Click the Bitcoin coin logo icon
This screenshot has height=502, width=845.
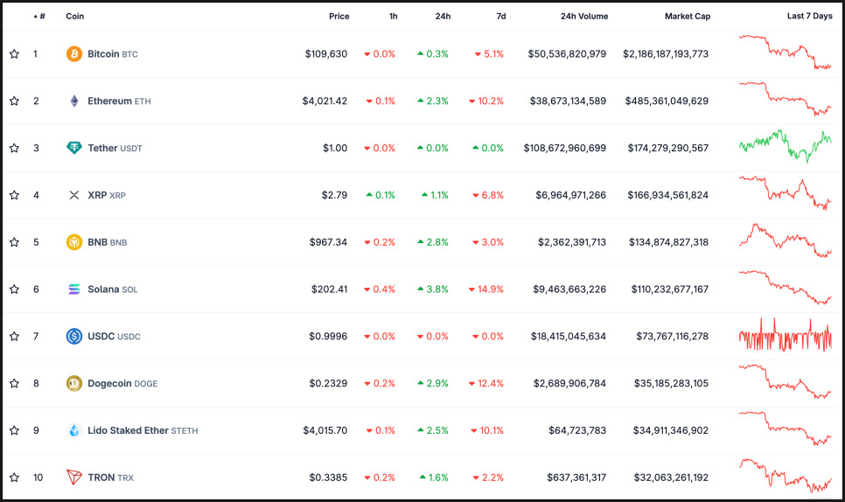[74, 54]
